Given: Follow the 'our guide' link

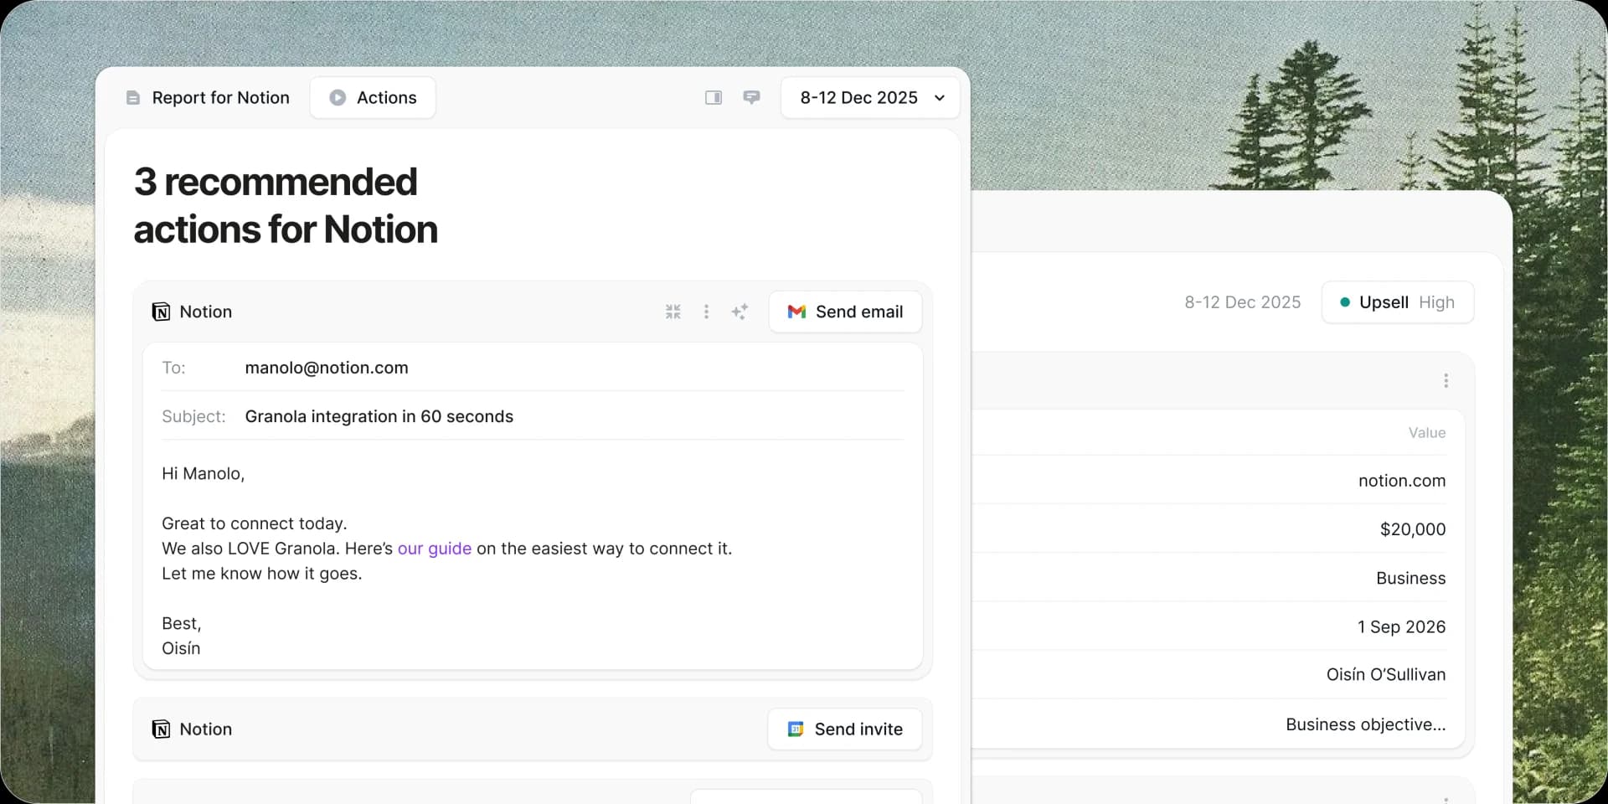Looking at the screenshot, I should tap(434, 549).
